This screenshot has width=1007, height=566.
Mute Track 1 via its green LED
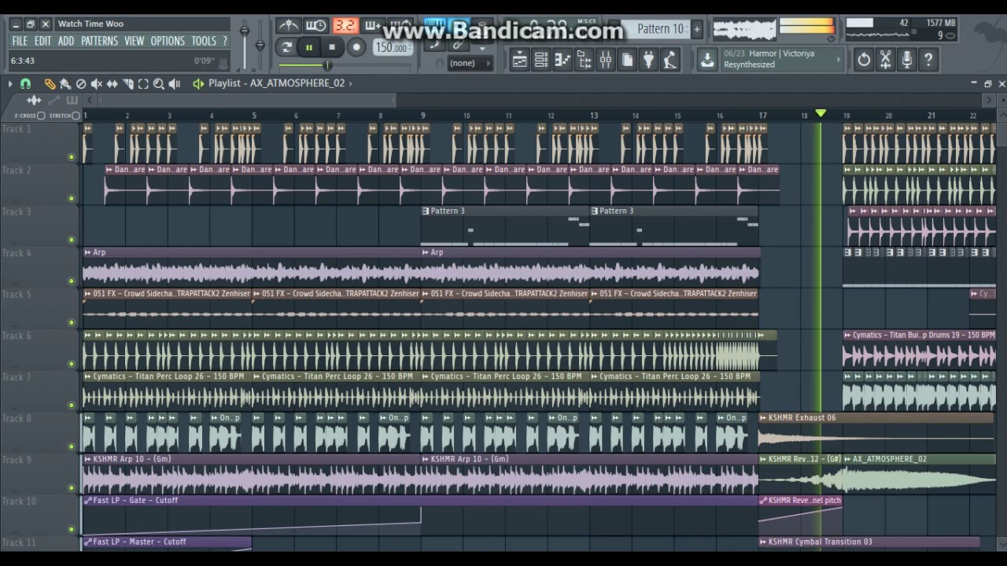click(72, 157)
